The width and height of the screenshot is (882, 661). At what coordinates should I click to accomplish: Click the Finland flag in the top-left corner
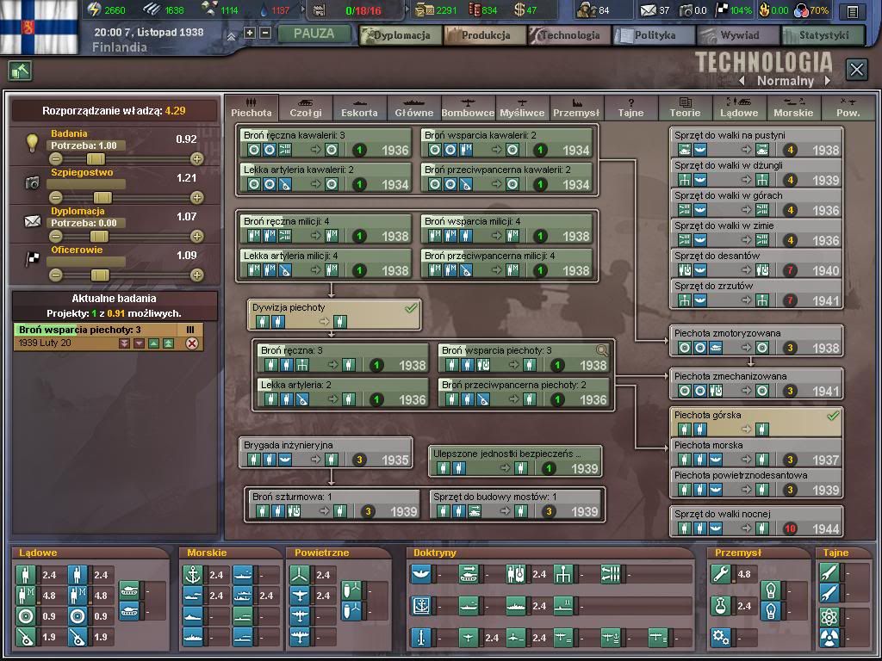point(39,27)
